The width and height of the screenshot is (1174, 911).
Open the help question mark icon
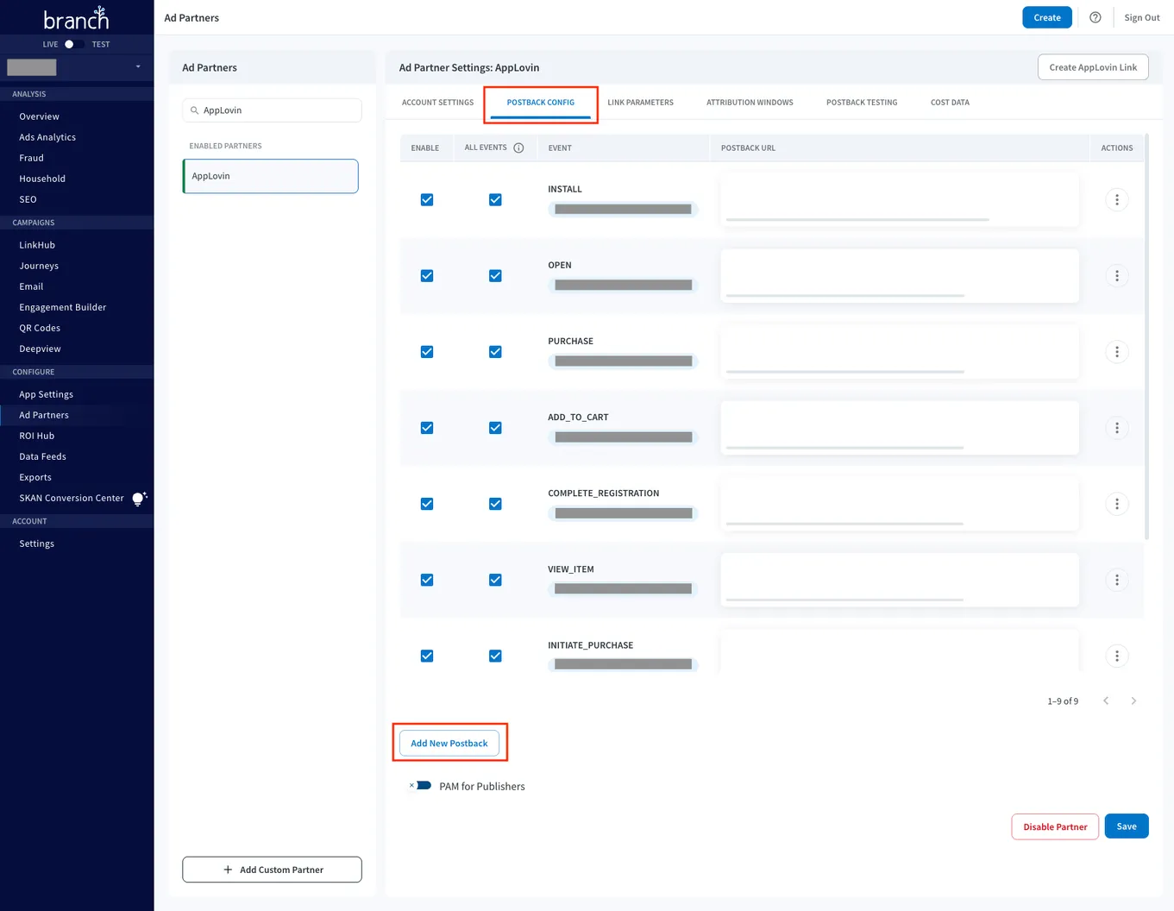(1095, 17)
